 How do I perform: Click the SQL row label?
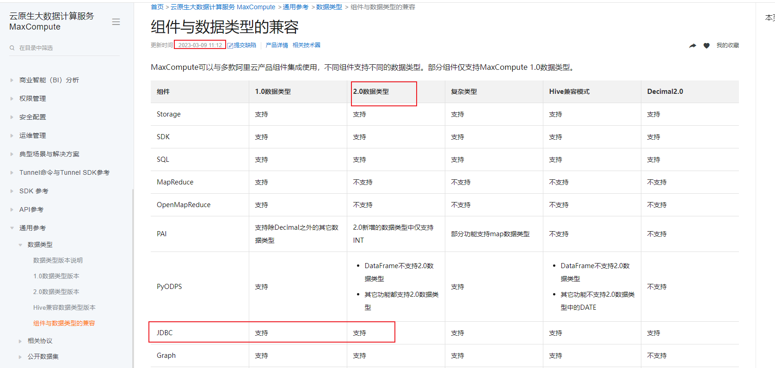tap(163, 159)
